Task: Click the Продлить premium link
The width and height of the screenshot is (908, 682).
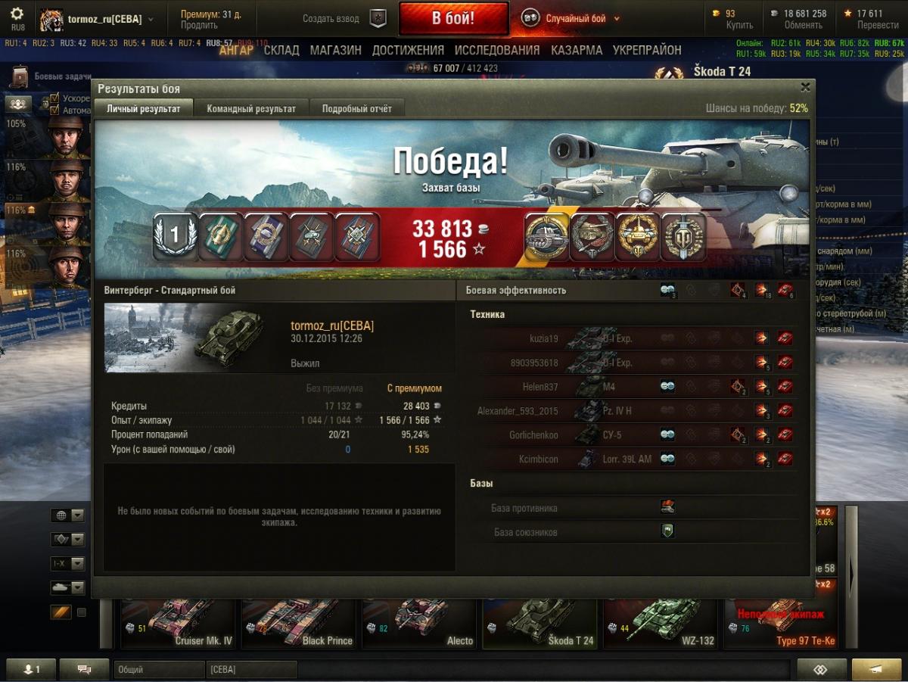Action: (x=199, y=25)
